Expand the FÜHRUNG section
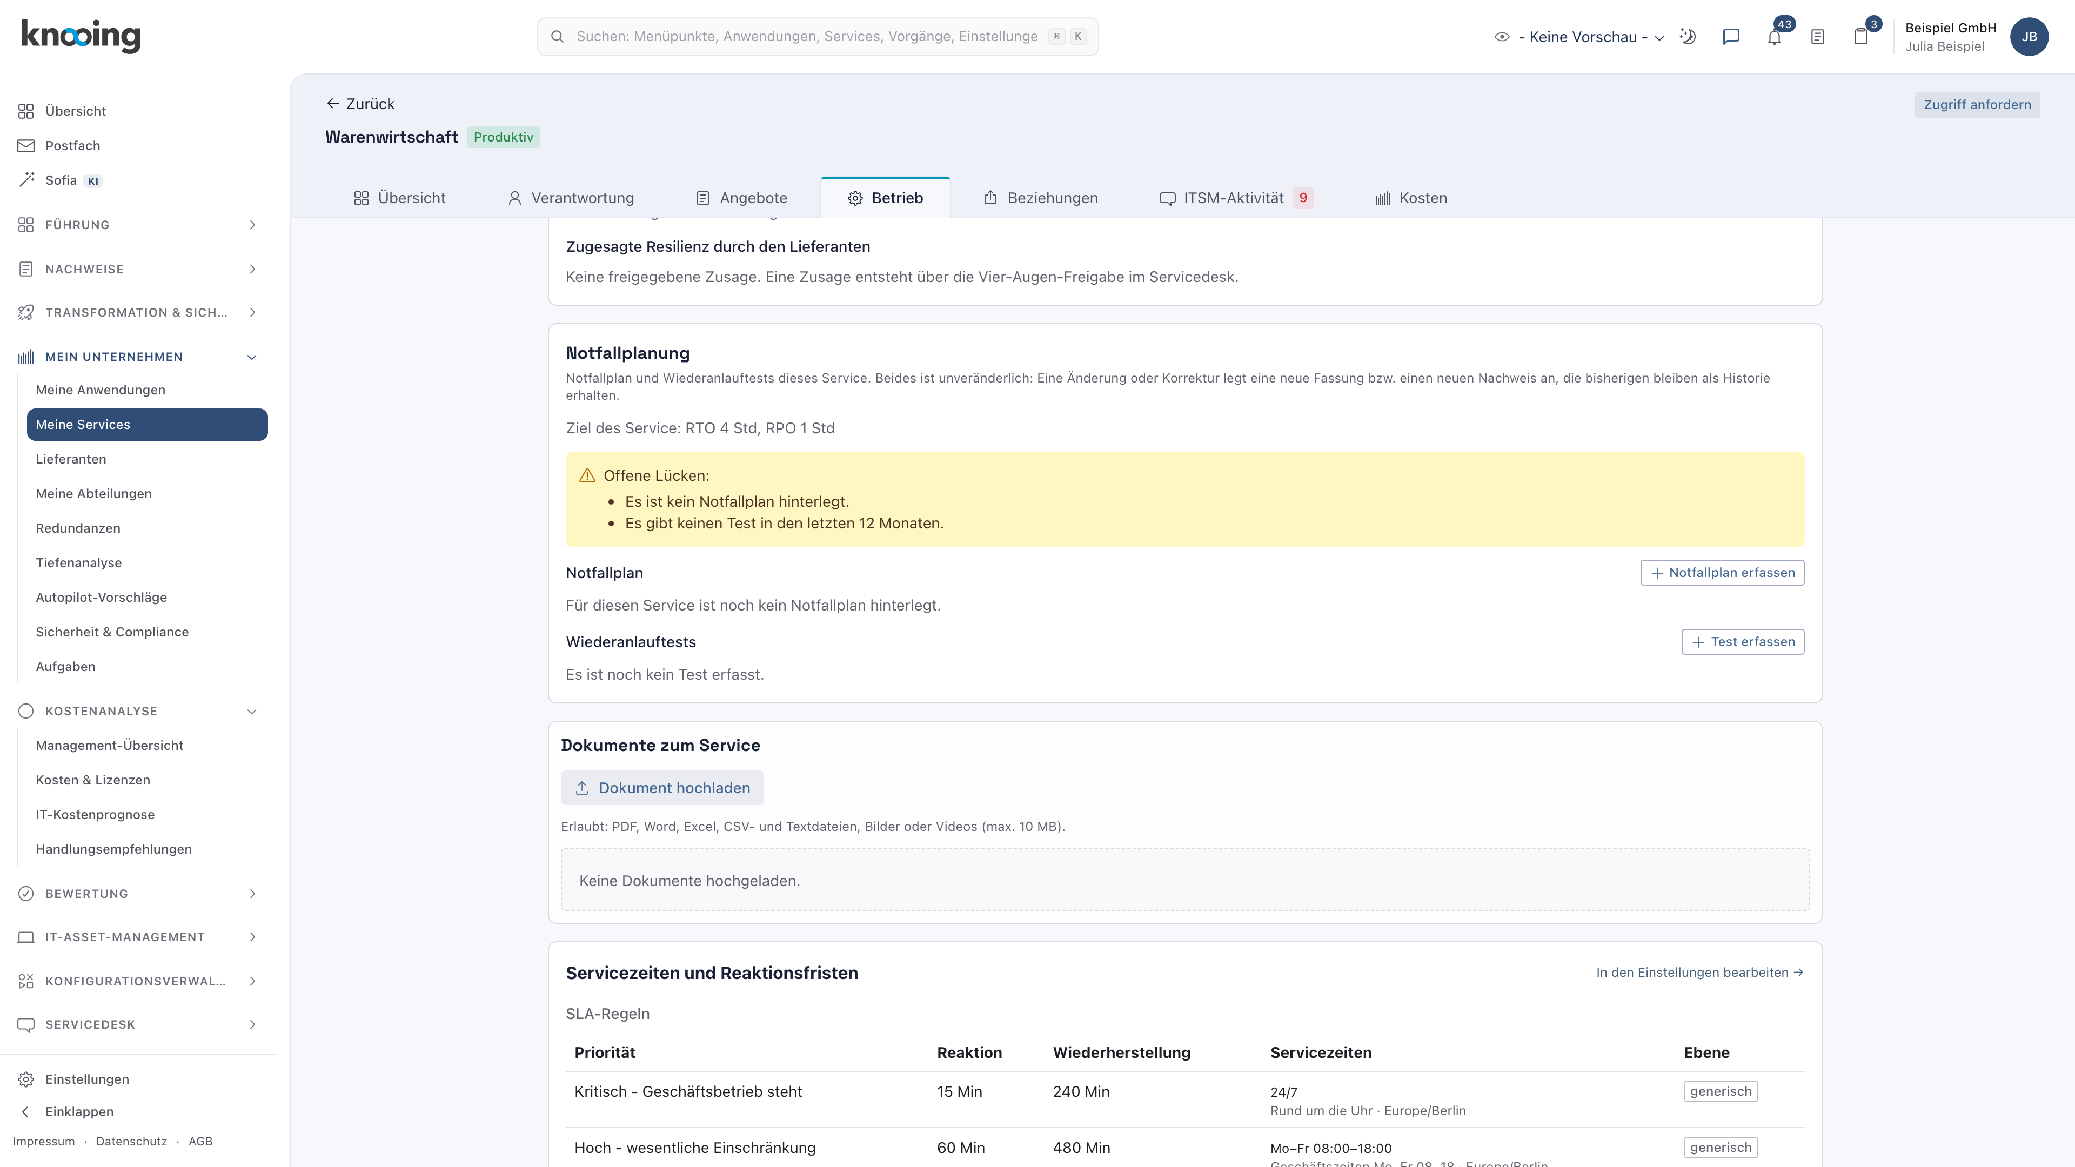This screenshot has height=1167, width=2075. coord(138,225)
